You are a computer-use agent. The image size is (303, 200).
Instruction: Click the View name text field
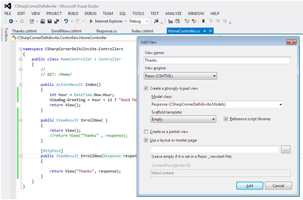(216, 61)
